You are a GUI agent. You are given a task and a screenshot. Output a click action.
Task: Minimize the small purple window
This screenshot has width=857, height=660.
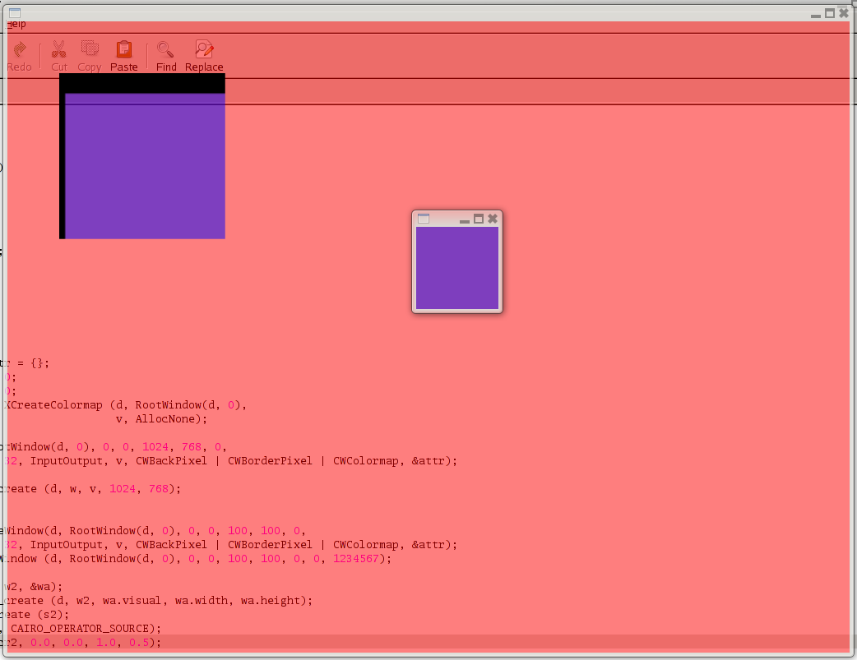tap(465, 219)
